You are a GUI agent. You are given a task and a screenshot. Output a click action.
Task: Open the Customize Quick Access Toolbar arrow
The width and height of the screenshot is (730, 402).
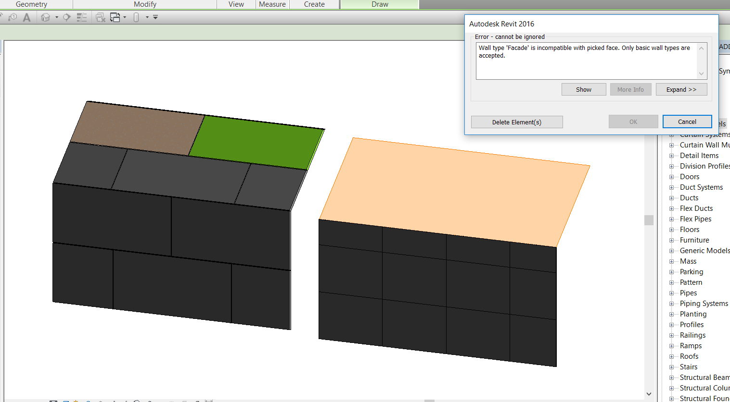click(155, 17)
